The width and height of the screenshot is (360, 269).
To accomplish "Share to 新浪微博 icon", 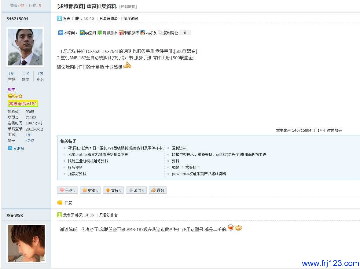I will coord(121,33).
